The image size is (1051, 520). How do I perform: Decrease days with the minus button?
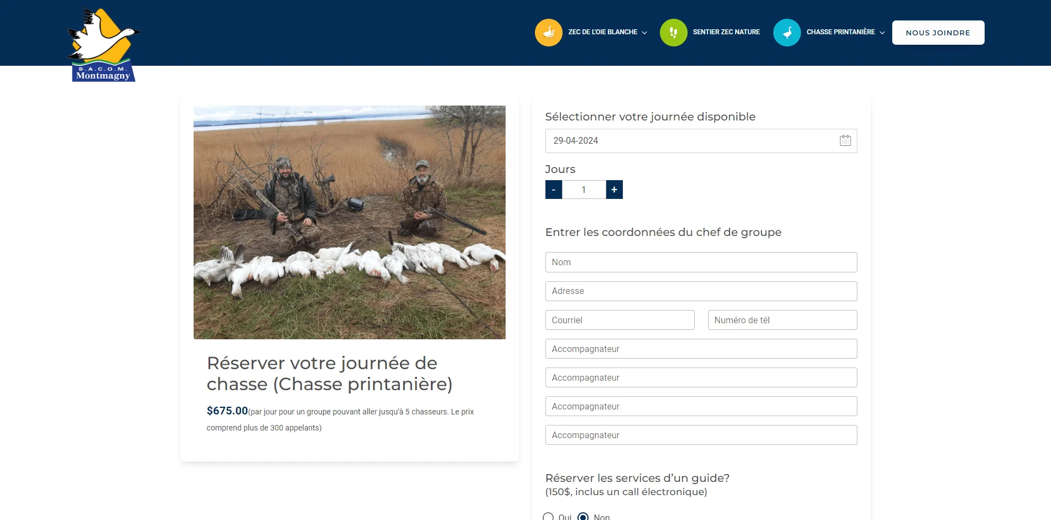click(553, 190)
